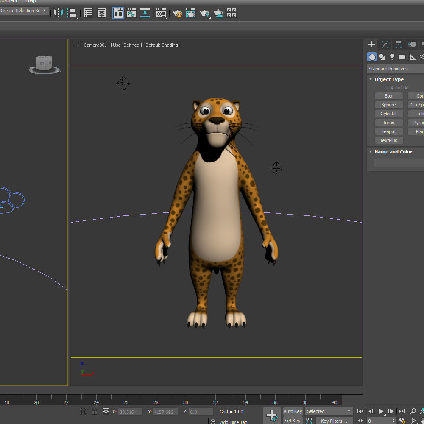Open Create Selection Set dropdown
Image resolution: width=424 pixels, height=424 pixels.
(24, 11)
